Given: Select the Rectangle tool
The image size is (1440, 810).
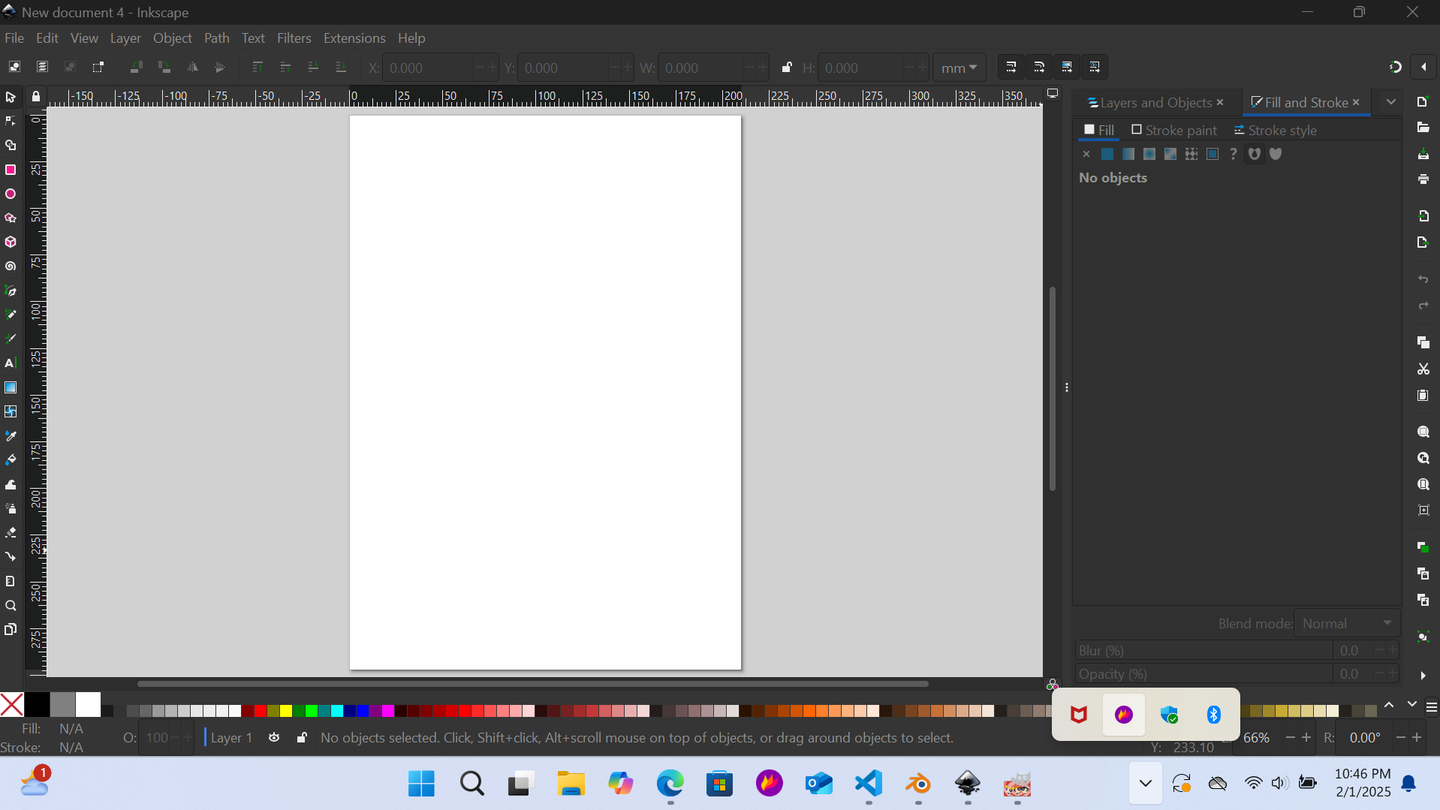Looking at the screenshot, I should [x=11, y=170].
